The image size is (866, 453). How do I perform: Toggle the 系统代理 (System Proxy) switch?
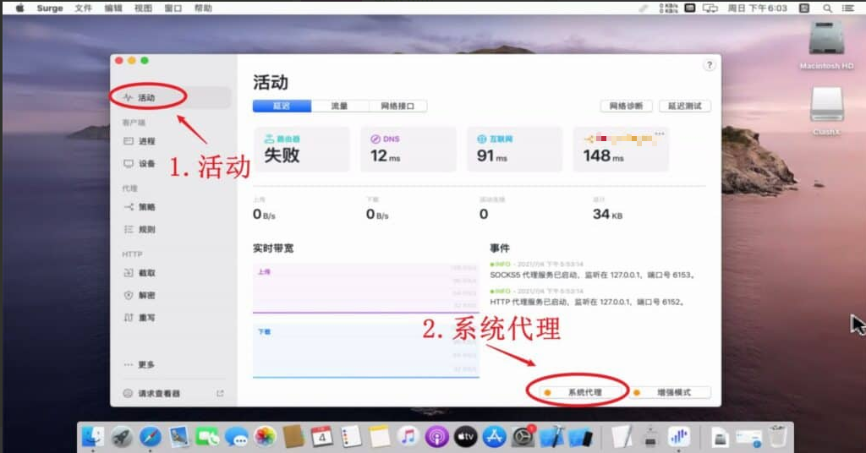click(578, 393)
